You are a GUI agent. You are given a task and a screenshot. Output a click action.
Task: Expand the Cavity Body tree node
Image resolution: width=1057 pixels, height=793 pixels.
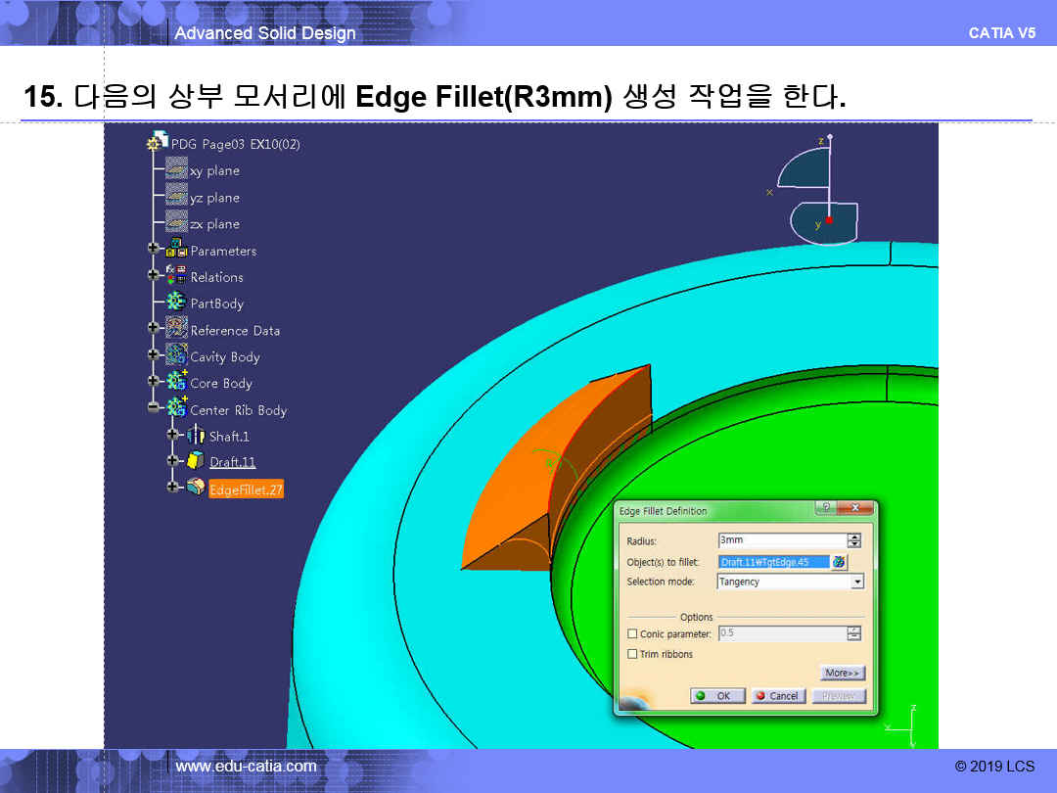(154, 355)
